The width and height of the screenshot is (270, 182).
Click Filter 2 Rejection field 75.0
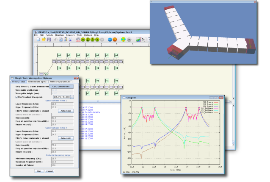coord(62,145)
